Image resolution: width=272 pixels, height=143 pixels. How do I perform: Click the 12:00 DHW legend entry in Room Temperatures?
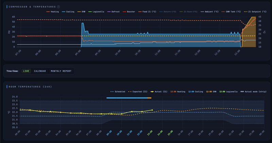(x=211, y=92)
